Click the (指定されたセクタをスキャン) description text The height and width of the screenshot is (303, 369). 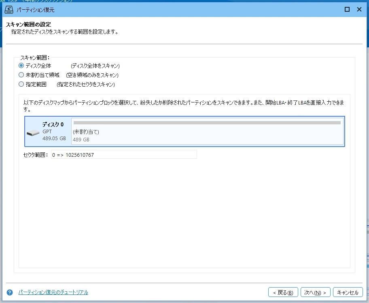86,84
